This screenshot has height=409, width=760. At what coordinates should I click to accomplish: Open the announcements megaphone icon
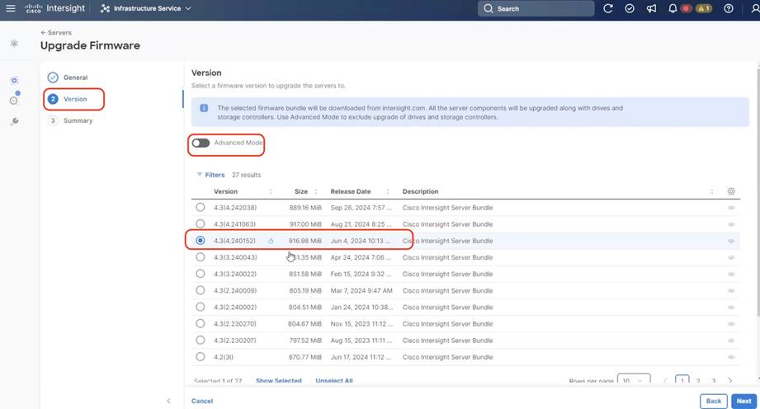pos(651,9)
